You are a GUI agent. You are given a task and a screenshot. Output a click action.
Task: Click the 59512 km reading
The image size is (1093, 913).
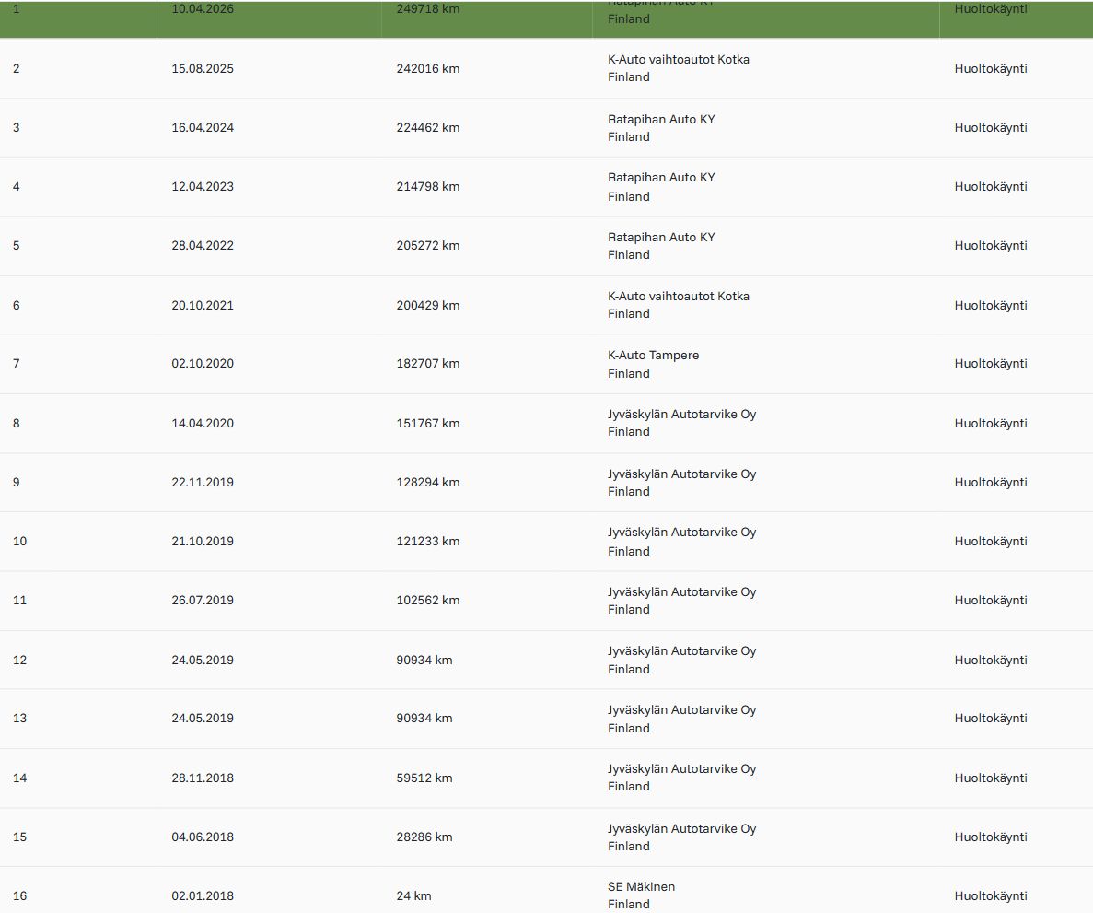point(424,778)
